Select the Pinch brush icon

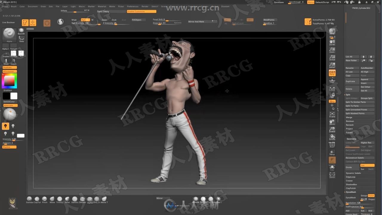(x=44, y=199)
